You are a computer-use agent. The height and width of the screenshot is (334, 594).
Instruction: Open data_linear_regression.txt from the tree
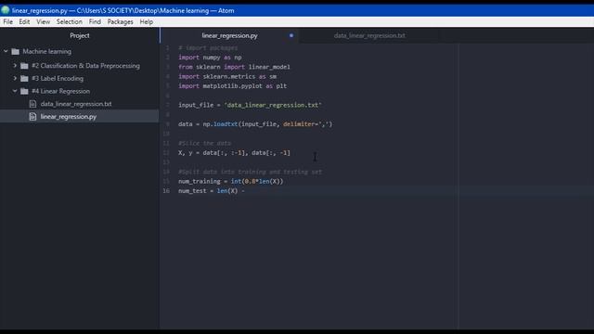pyautogui.click(x=76, y=104)
